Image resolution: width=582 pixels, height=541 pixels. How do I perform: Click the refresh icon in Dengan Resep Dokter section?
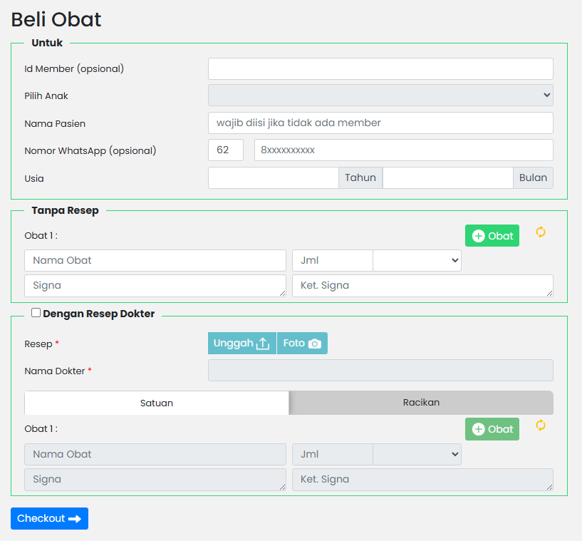tap(541, 426)
